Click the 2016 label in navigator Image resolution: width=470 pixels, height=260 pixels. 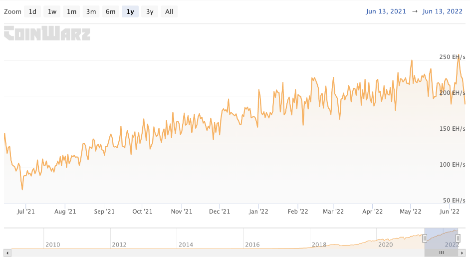(x=252, y=245)
